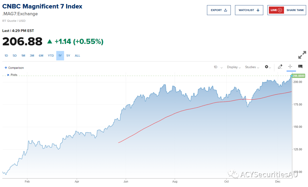The height and width of the screenshot is (187, 308).
Task: Open the Display dropdown
Action: (x=234, y=67)
